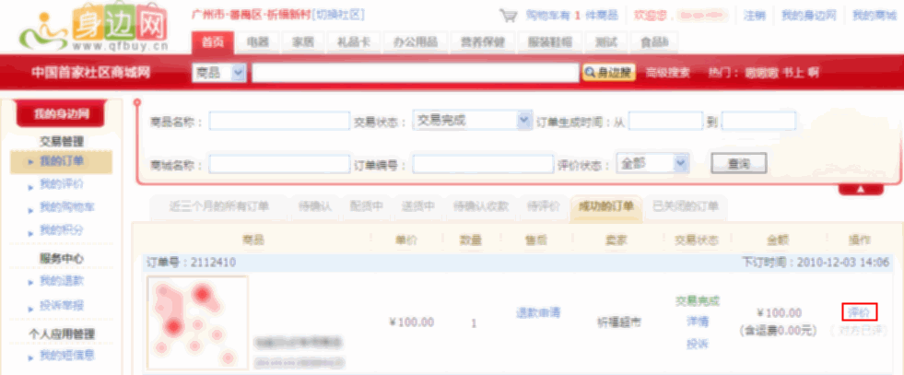The width and height of the screenshot is (904, 375).
Task: Open the 商品 search category dropdown
Action: coord(219,73)
